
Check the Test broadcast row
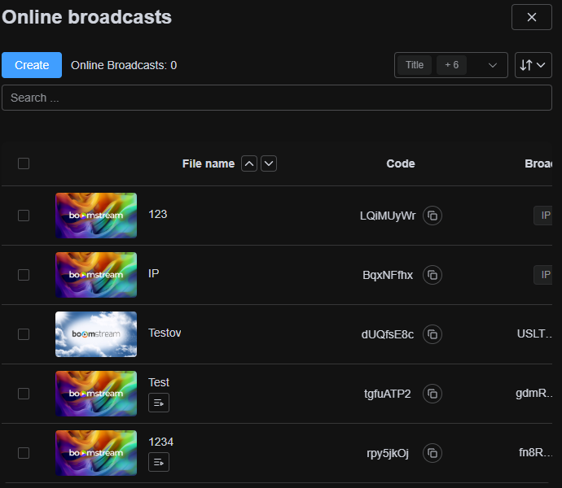tap(24, 394)
